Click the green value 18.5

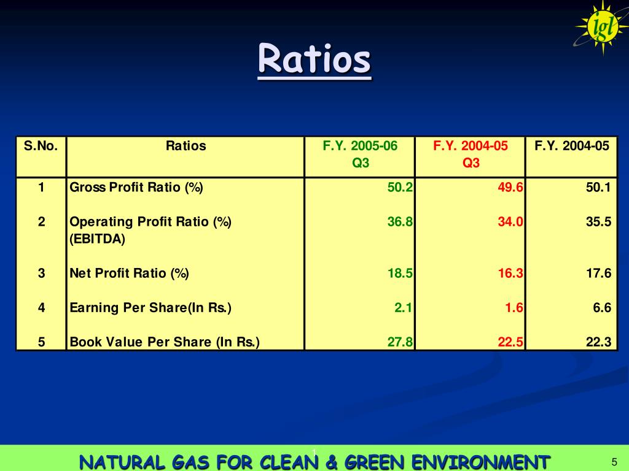[x=400, y=273]
